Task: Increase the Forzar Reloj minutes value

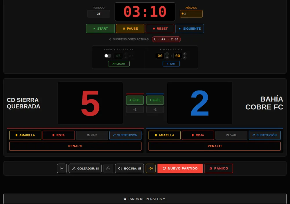Action: [167, 54]
